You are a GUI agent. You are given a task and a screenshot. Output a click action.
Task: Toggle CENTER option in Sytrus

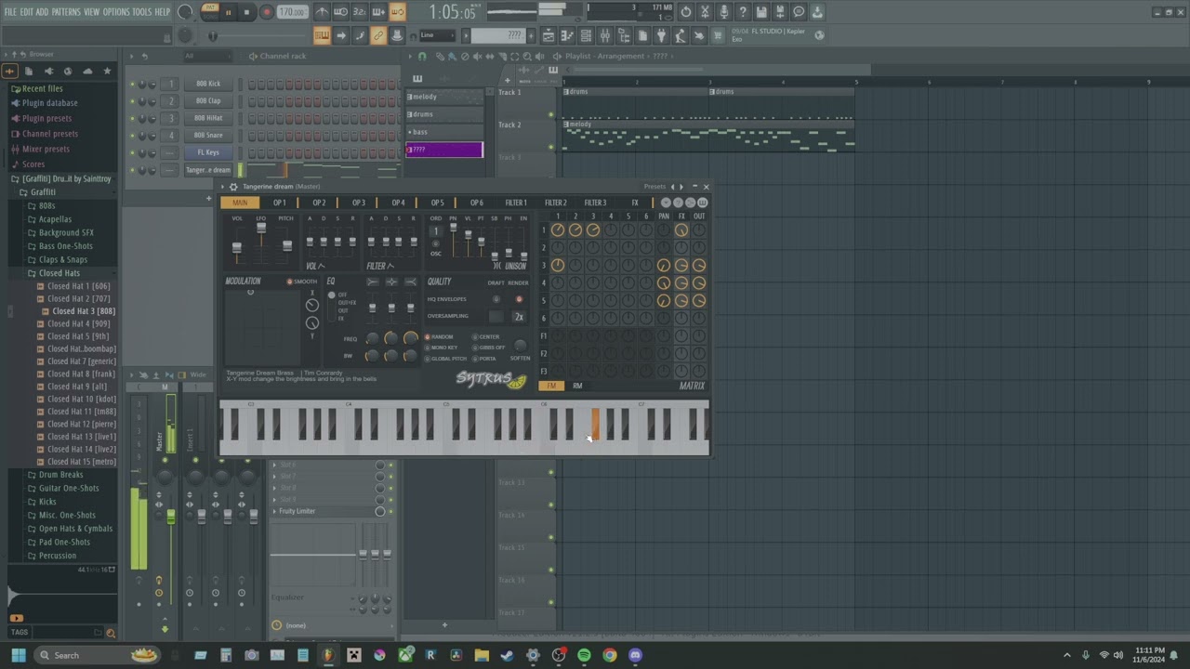tap(486, 337)
